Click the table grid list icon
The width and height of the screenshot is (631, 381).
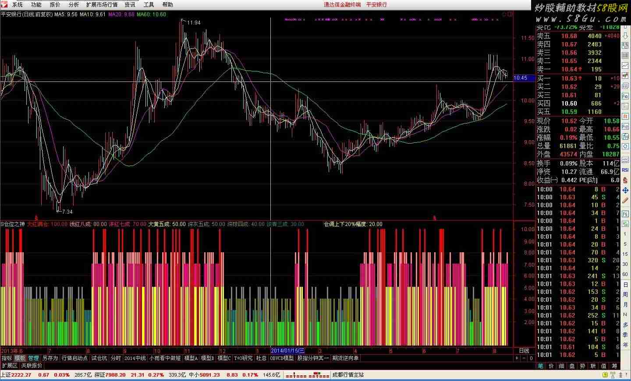[625, 56]
